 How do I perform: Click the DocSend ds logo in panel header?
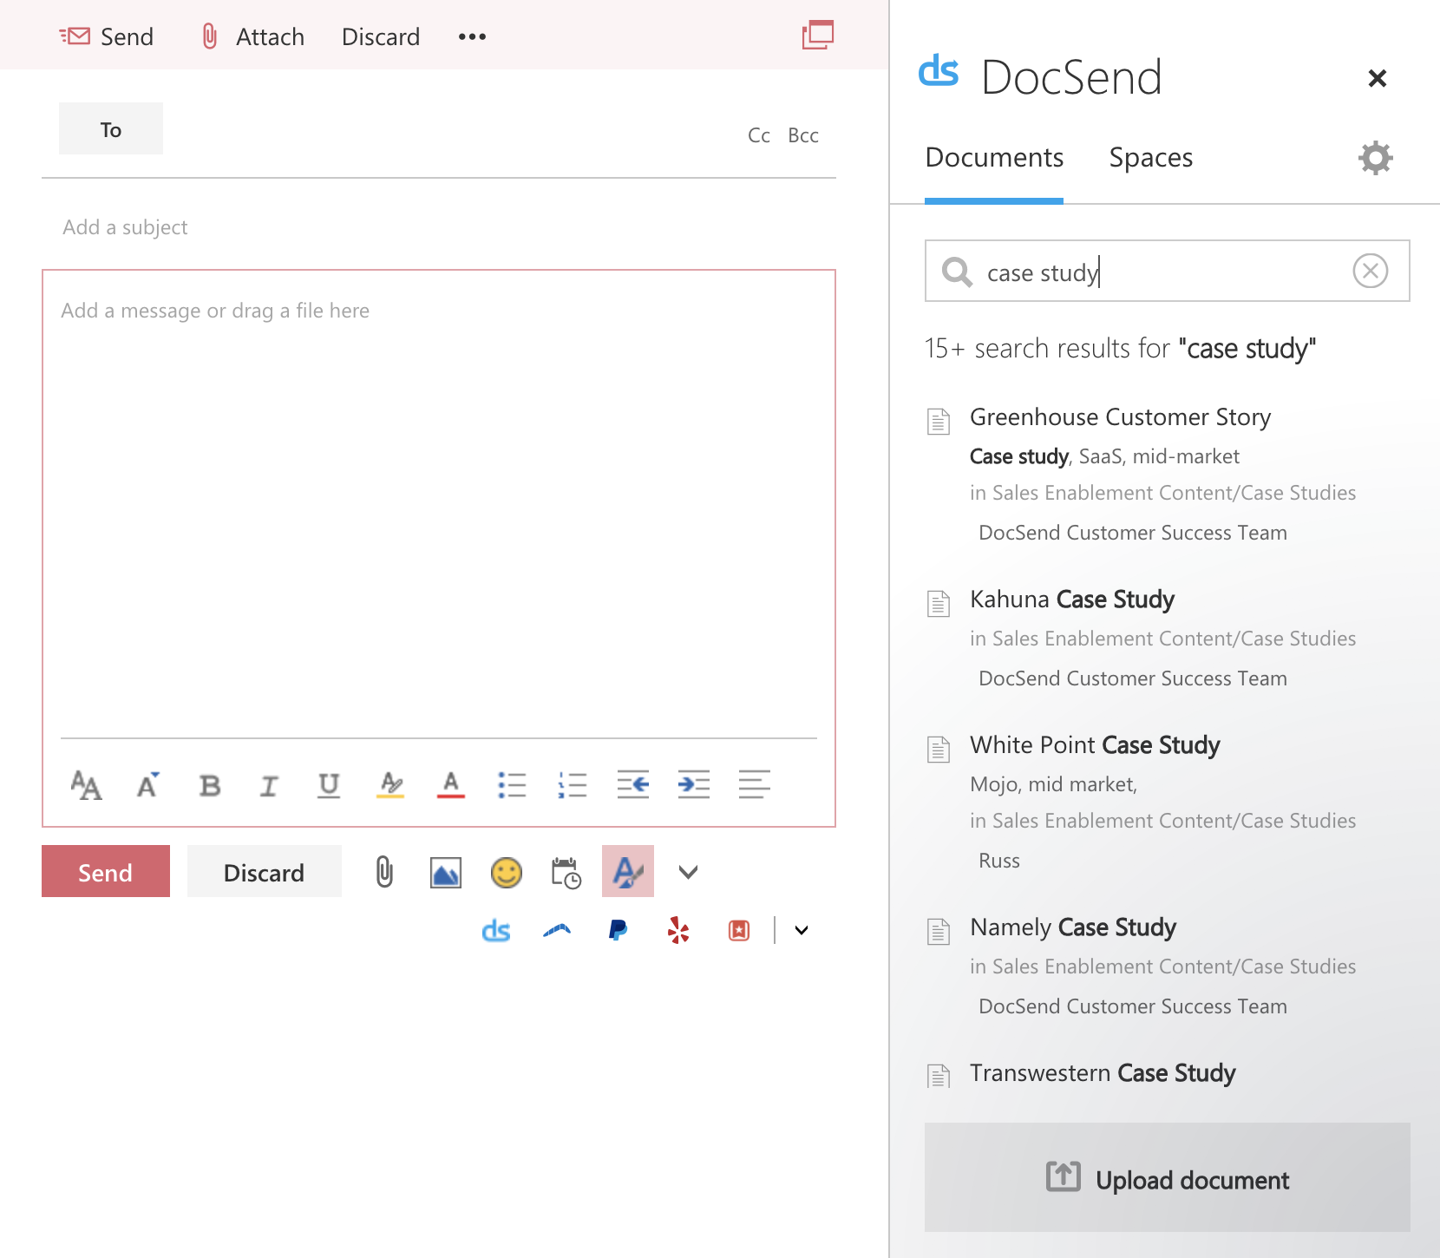pos(939,71)
